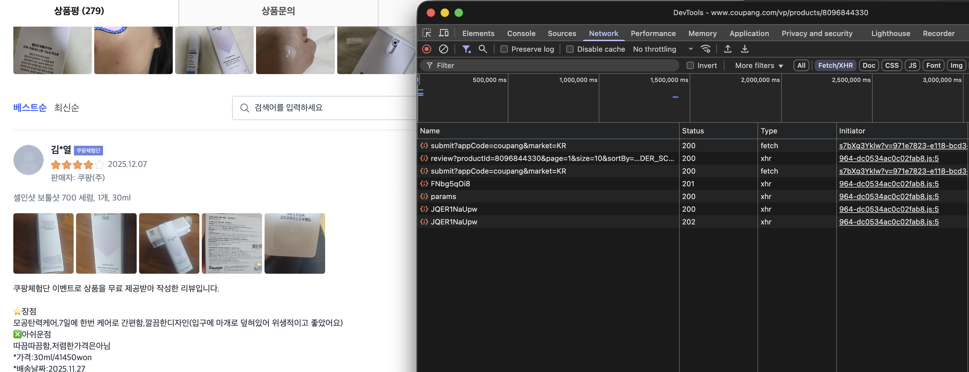Screen dimensions: 969x372
Task: Click the inspect element selector icon
Action: pyautogui.click(x=427, y=33)
